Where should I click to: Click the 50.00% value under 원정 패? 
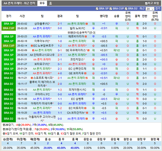pyautogui.click(x=155, y=148)
